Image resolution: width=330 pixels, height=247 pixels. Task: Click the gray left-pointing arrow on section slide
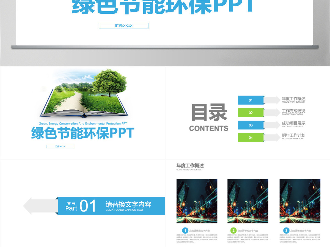[x=40, y=206]
